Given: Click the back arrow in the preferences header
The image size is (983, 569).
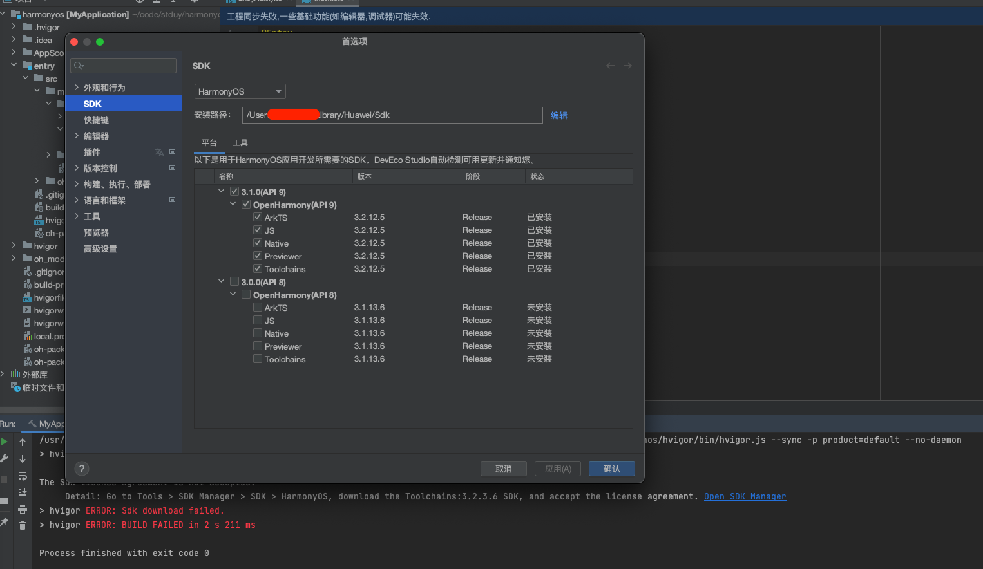Looking at the screenshot, I should [610, 66].
